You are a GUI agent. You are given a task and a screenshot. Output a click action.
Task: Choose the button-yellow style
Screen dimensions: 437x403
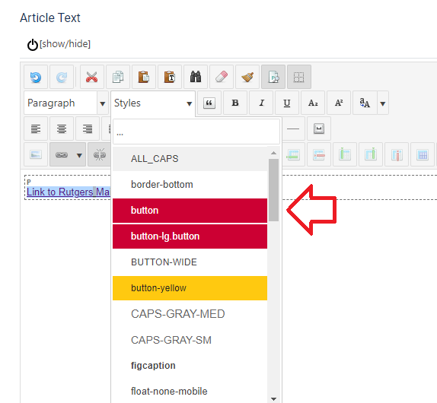click(190, 288)
